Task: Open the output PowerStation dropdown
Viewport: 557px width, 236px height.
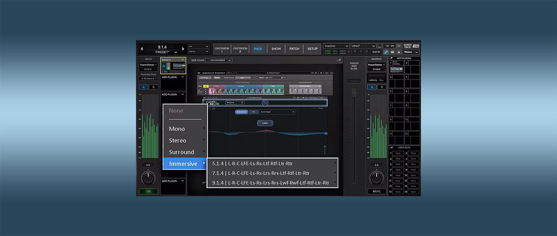Action: pos(377,65)
